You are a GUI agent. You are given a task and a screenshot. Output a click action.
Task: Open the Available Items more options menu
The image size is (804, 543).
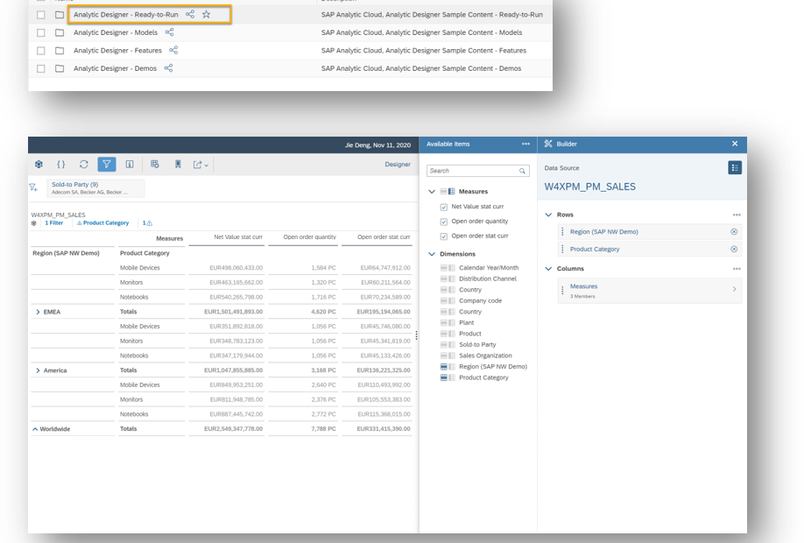tap(525, 145)
